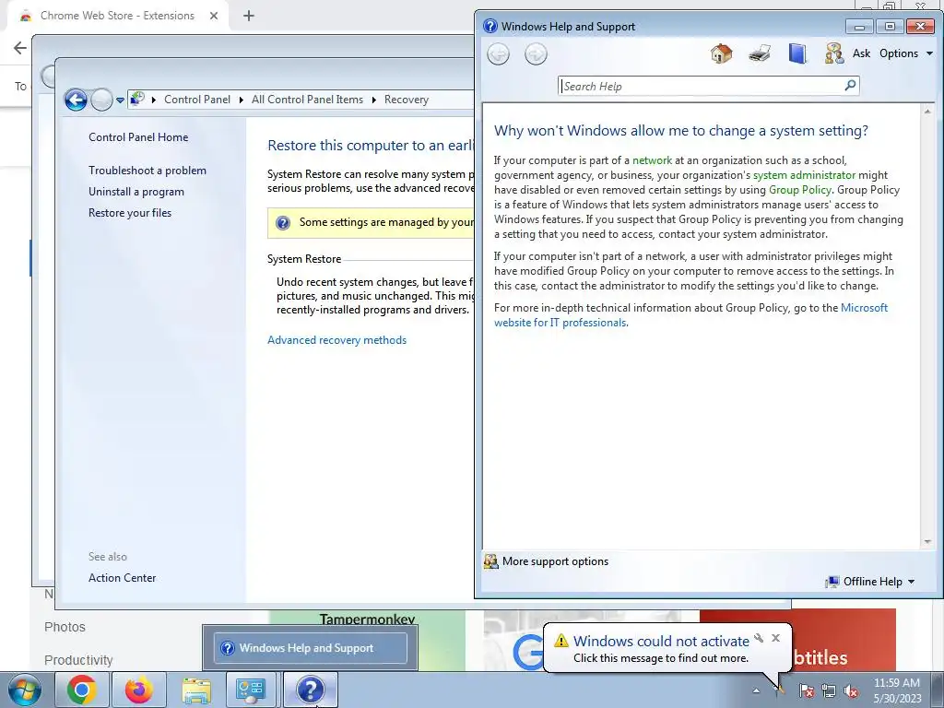Open Google Chrome from the taskbar
944x708 pixels.
click(x=81, y=690)
